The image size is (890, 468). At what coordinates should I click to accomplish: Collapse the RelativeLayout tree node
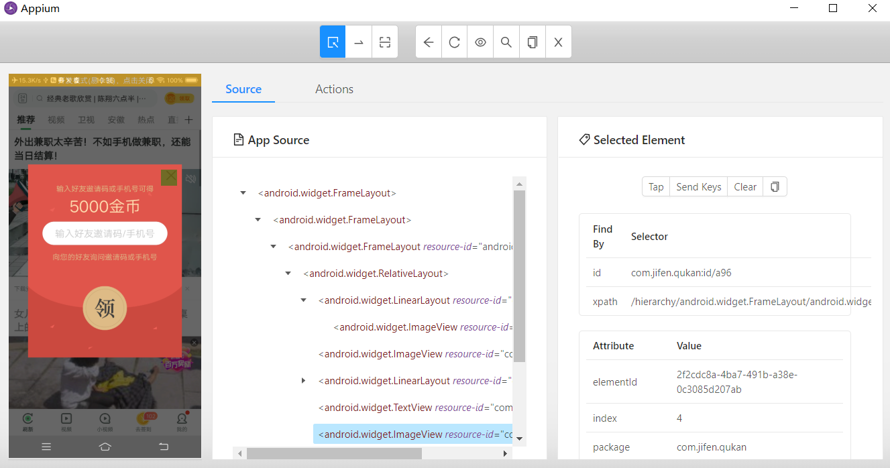coord(288,274)
